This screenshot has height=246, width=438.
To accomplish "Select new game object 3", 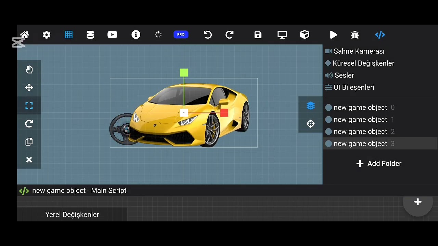I will 380,143.
